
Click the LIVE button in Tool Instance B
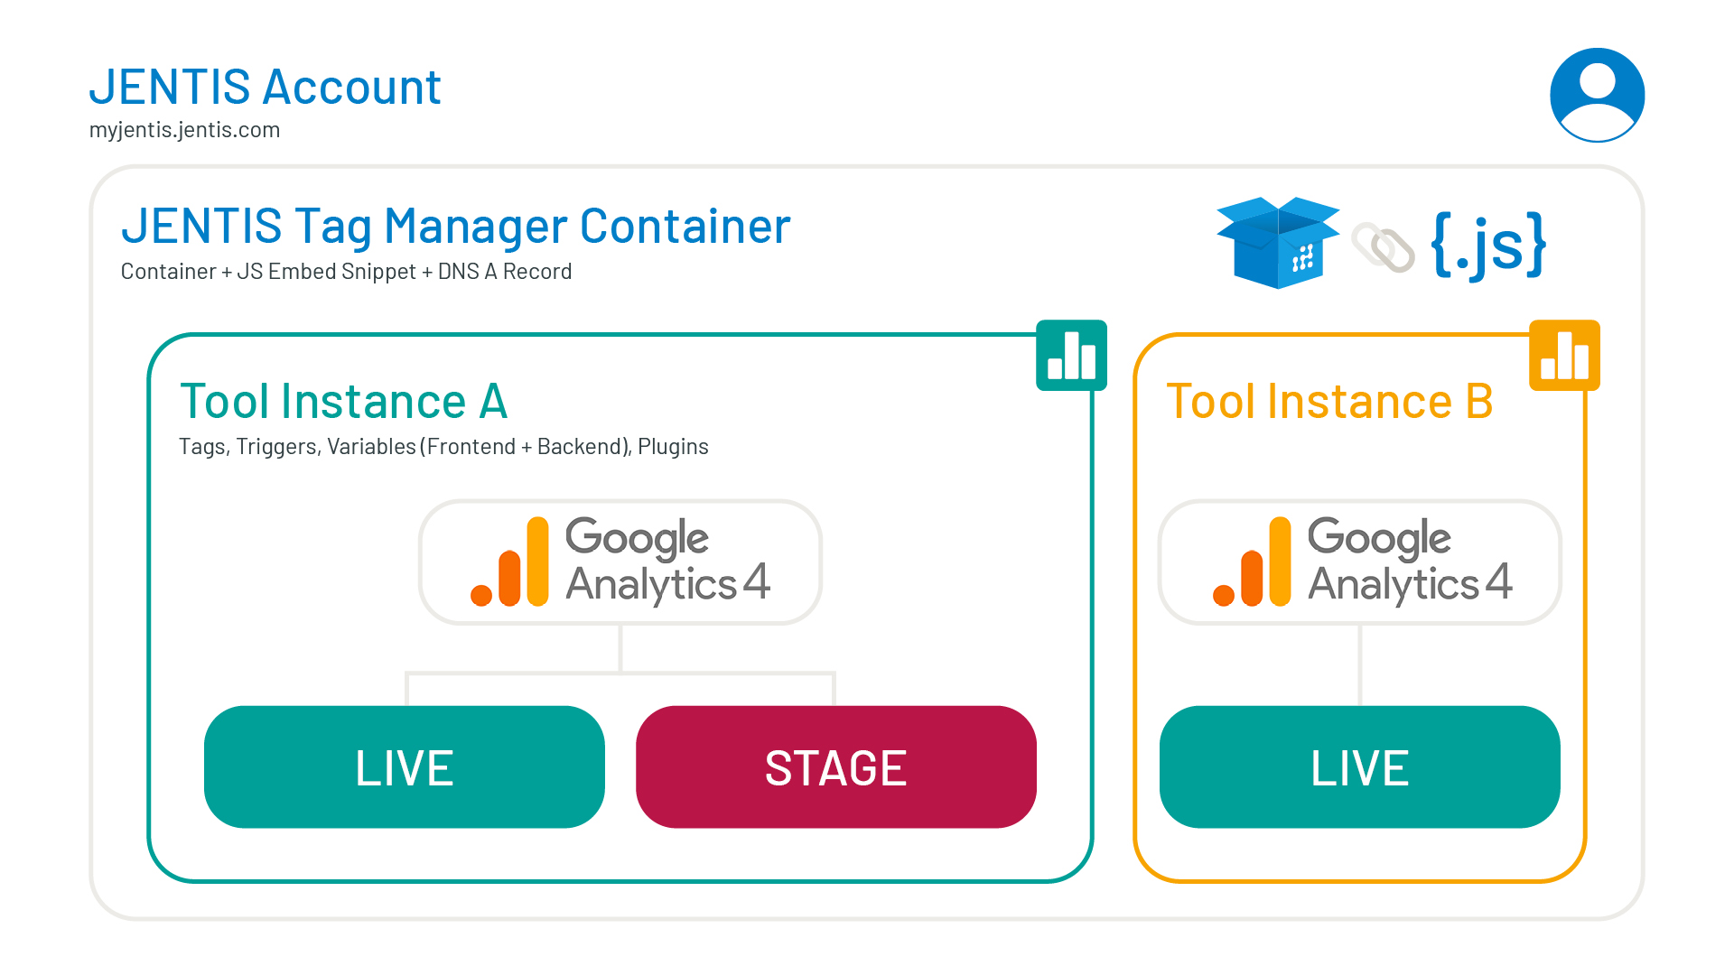[x=1360, y=766]
